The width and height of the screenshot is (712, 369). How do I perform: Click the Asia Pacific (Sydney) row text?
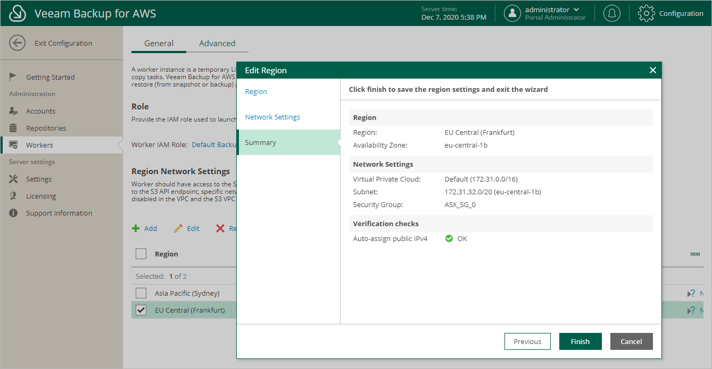click(x=187, y=293)
